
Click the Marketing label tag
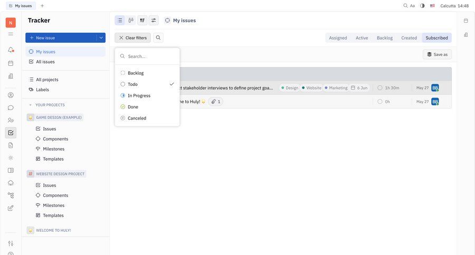coord(336,88)
